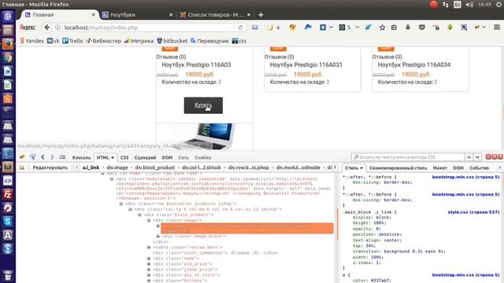This screenshot has width=504, height=283.
Task: Open the Trello bookmark
Action: coord(72,41)
